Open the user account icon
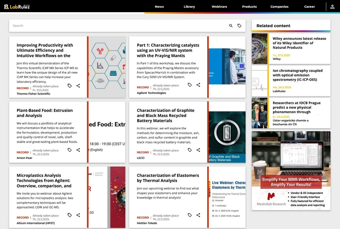Screen dimensions: 340x229 point(332,7)
